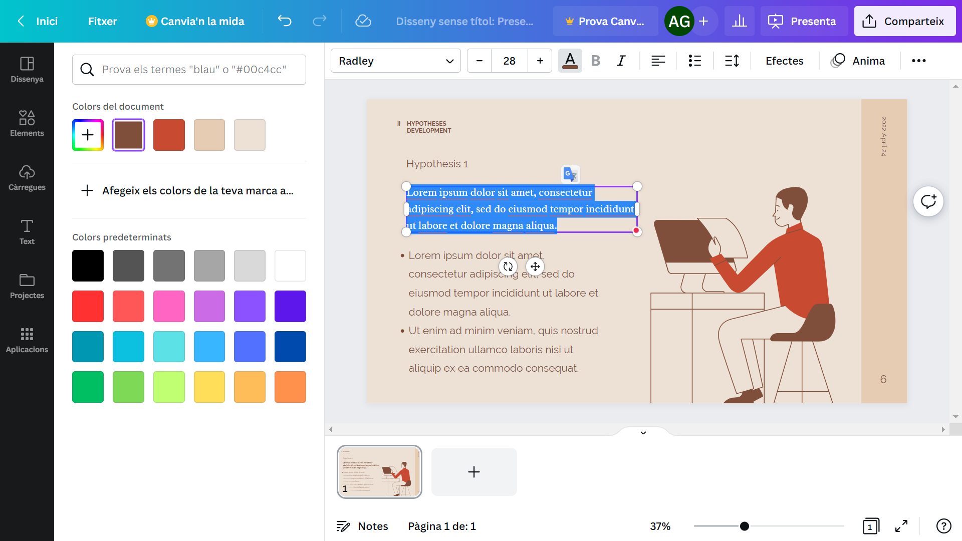
Task: Open the Càrregues uploads panel
Action: point(27,177)
